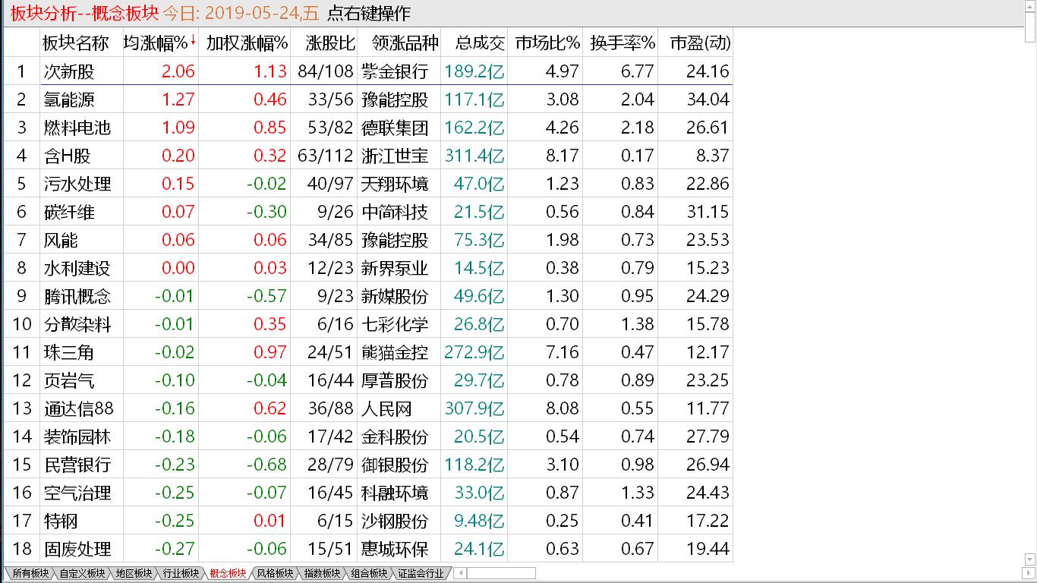Viewport: 1037px width, 583px height.
Task: Click leading stock 人民网
Action: [386, 408]
